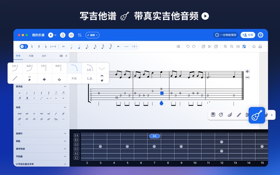280x175 pixels.
Task: Open the routing icon beside the speaker
Action: (80, 35)
